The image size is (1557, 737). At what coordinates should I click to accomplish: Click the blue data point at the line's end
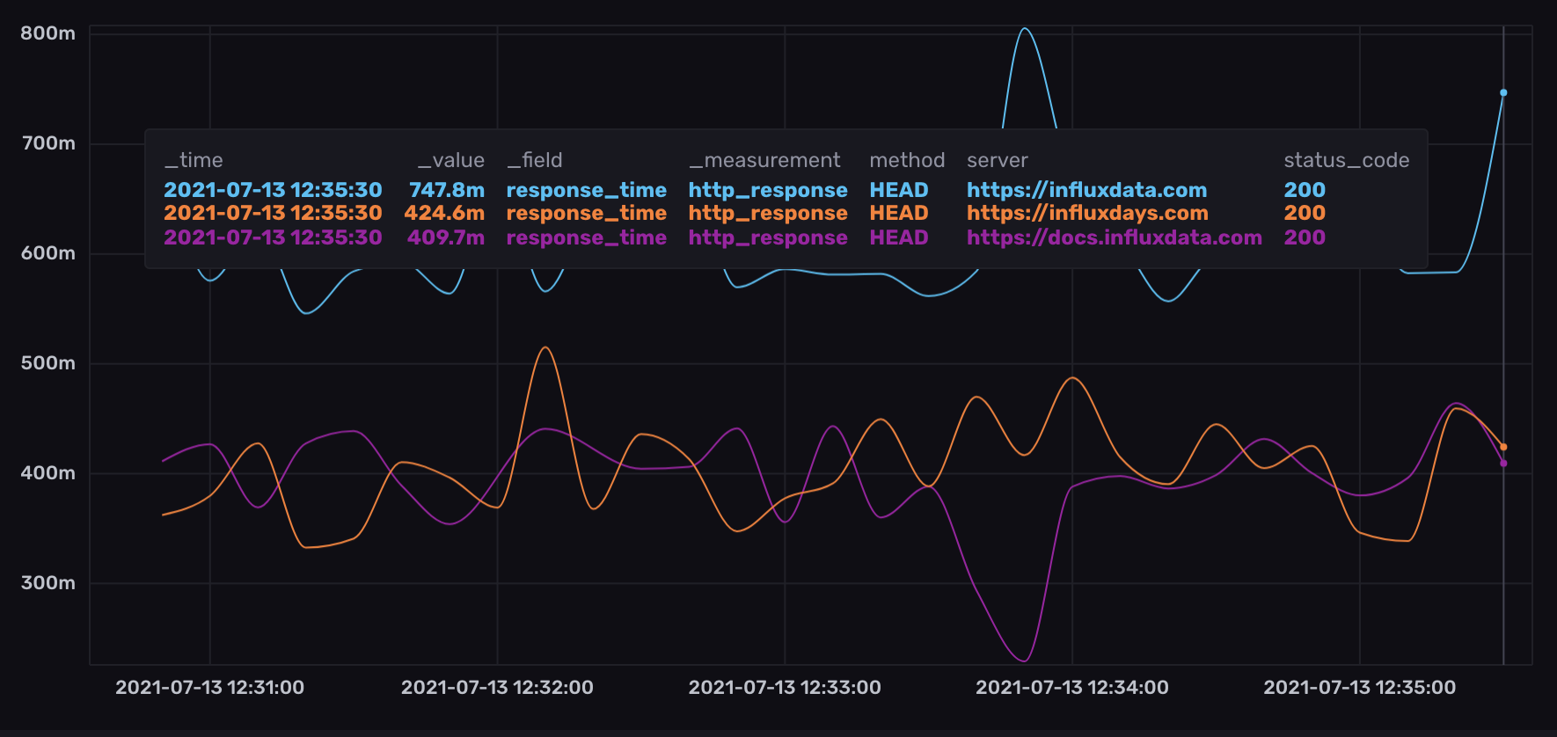(x=1503, y=92)
